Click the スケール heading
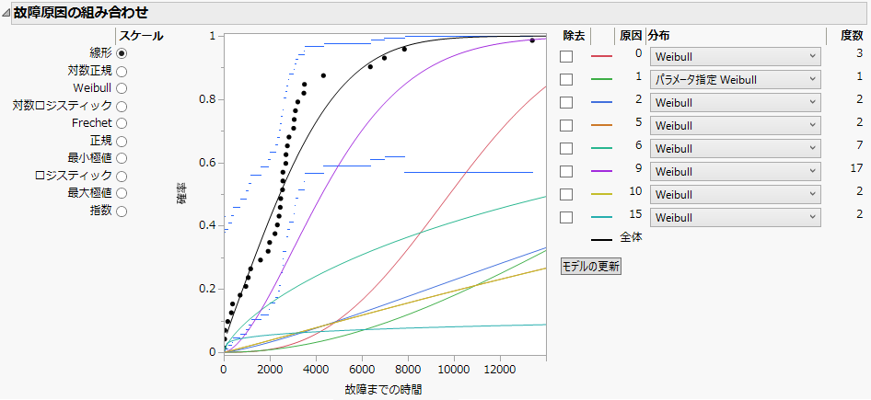Screen dimensions: 871x400 (142, 36)
